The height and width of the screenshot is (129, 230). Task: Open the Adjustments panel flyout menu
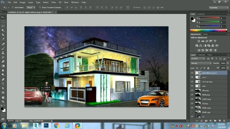(x=228, y=34)
